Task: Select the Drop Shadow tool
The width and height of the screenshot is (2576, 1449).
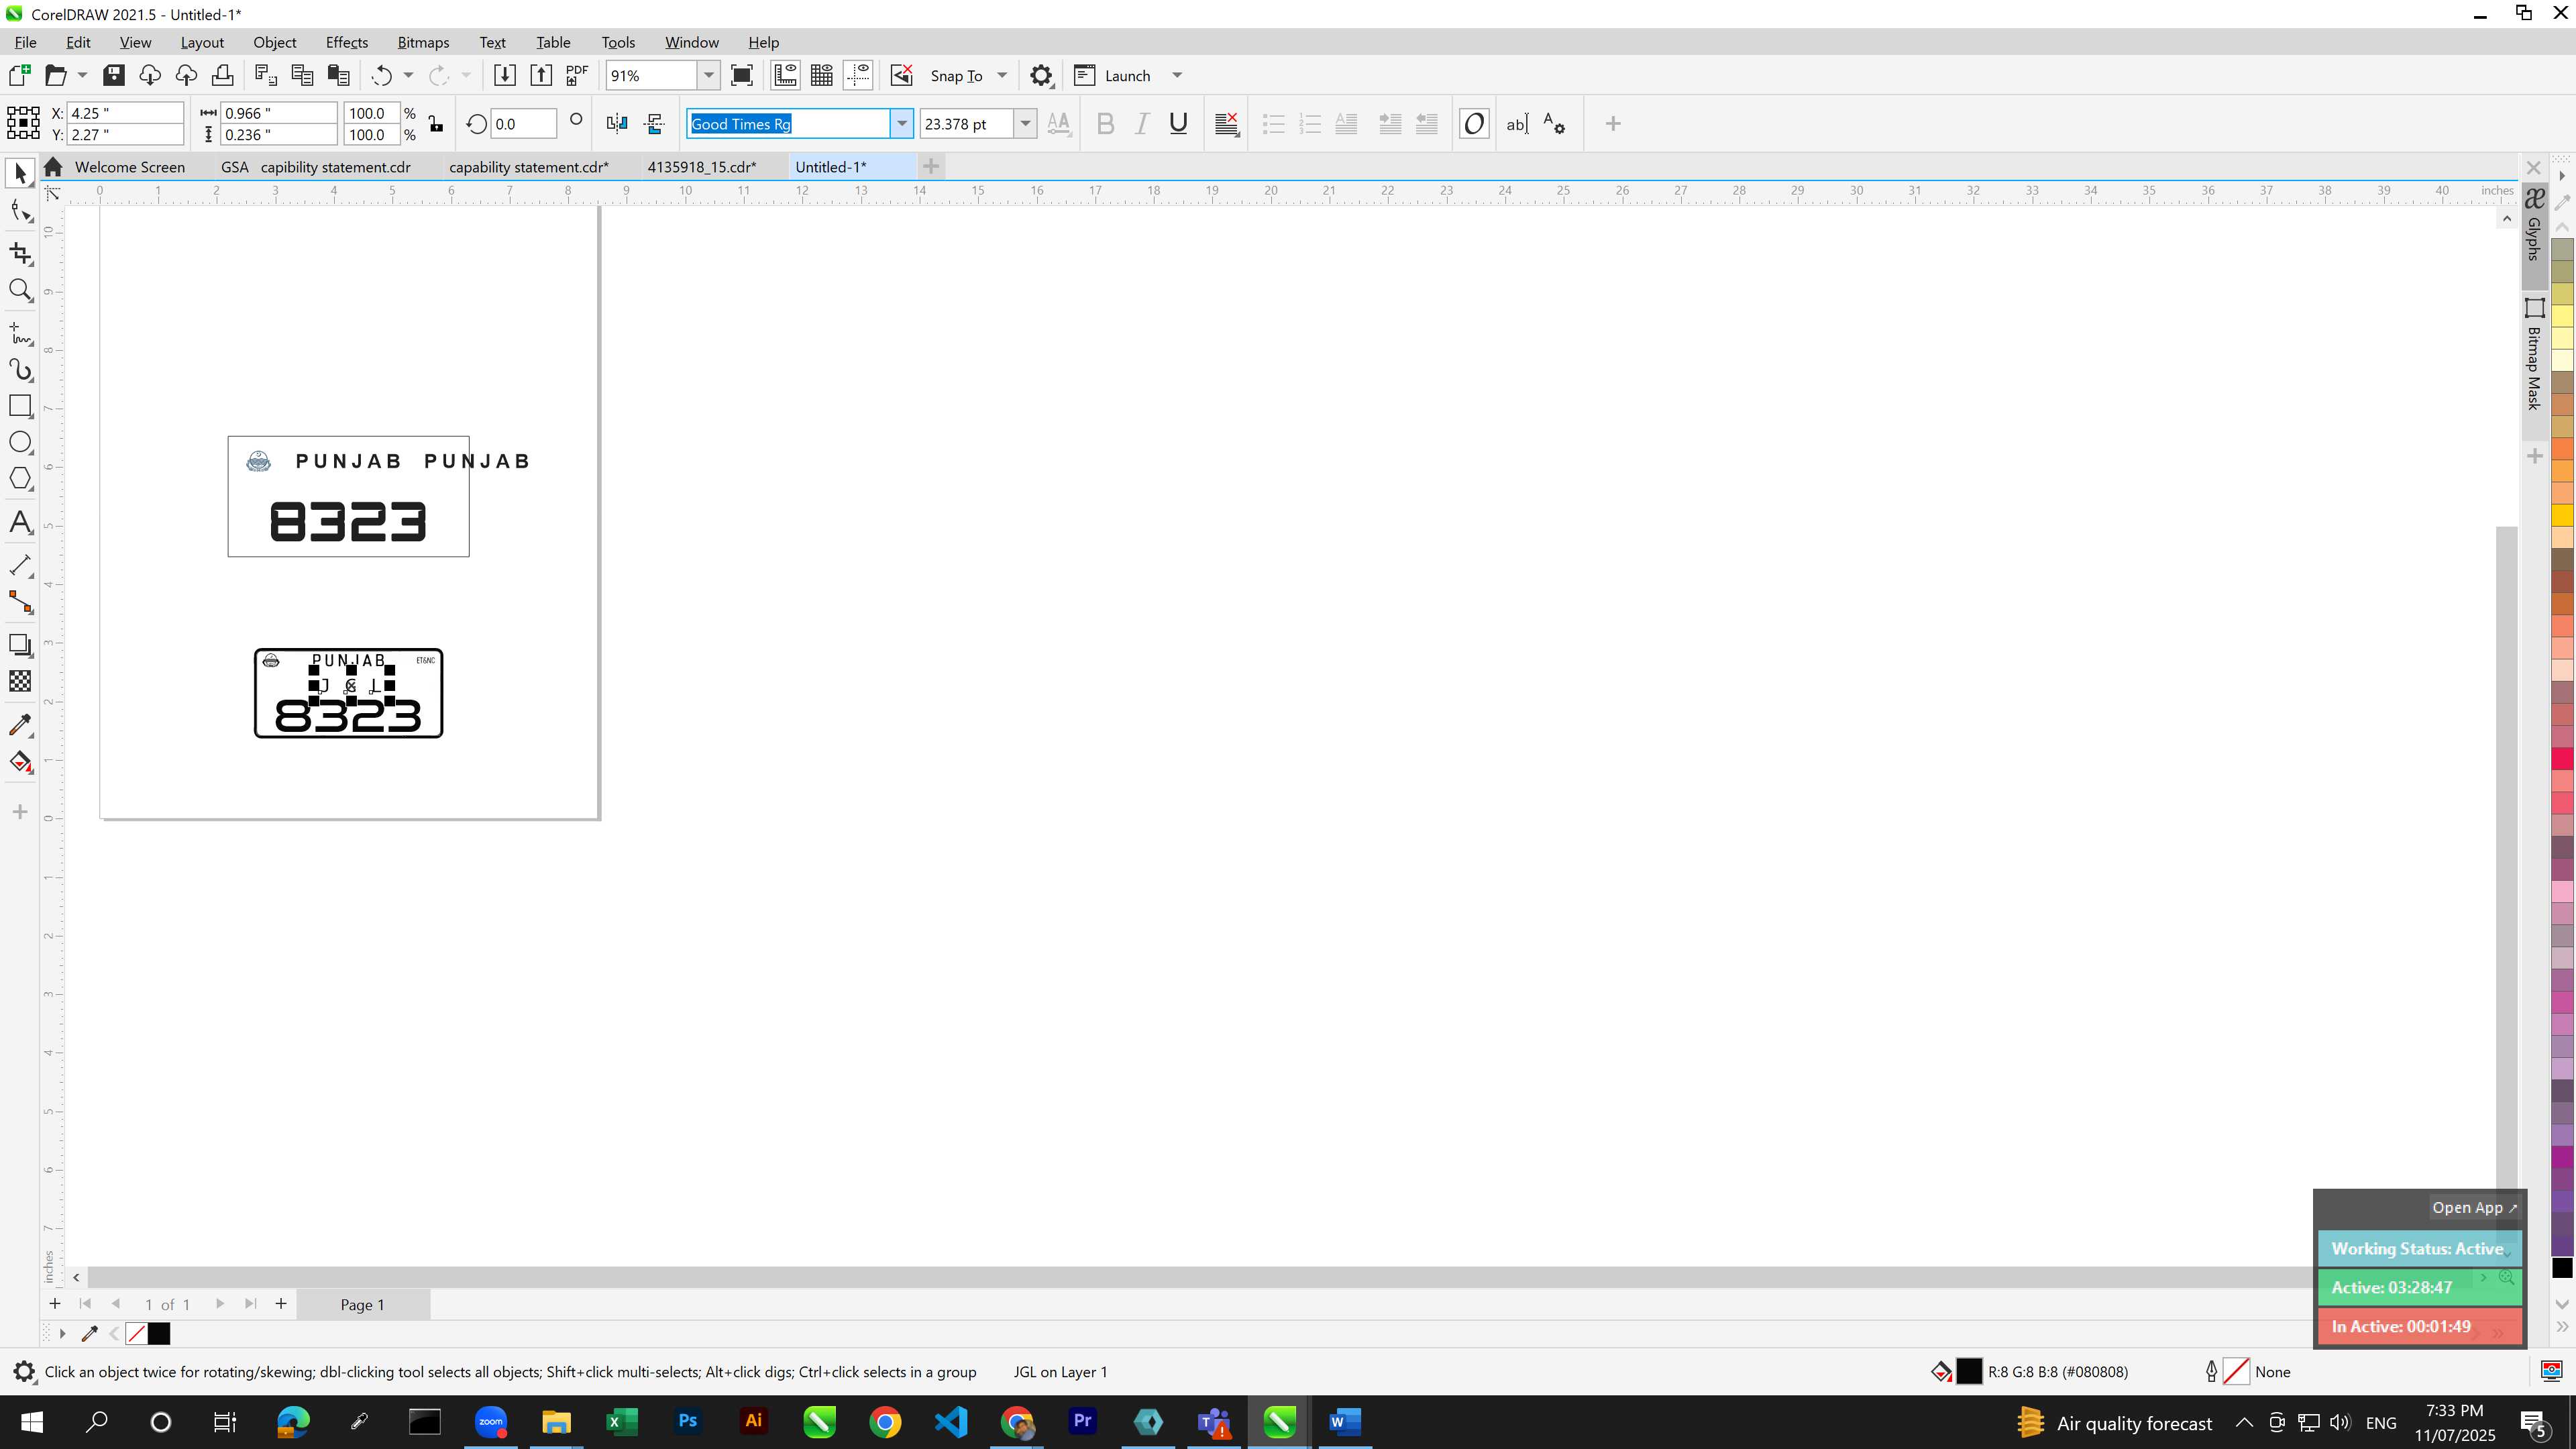Action: pyautogui.click(x=20, y=645)
